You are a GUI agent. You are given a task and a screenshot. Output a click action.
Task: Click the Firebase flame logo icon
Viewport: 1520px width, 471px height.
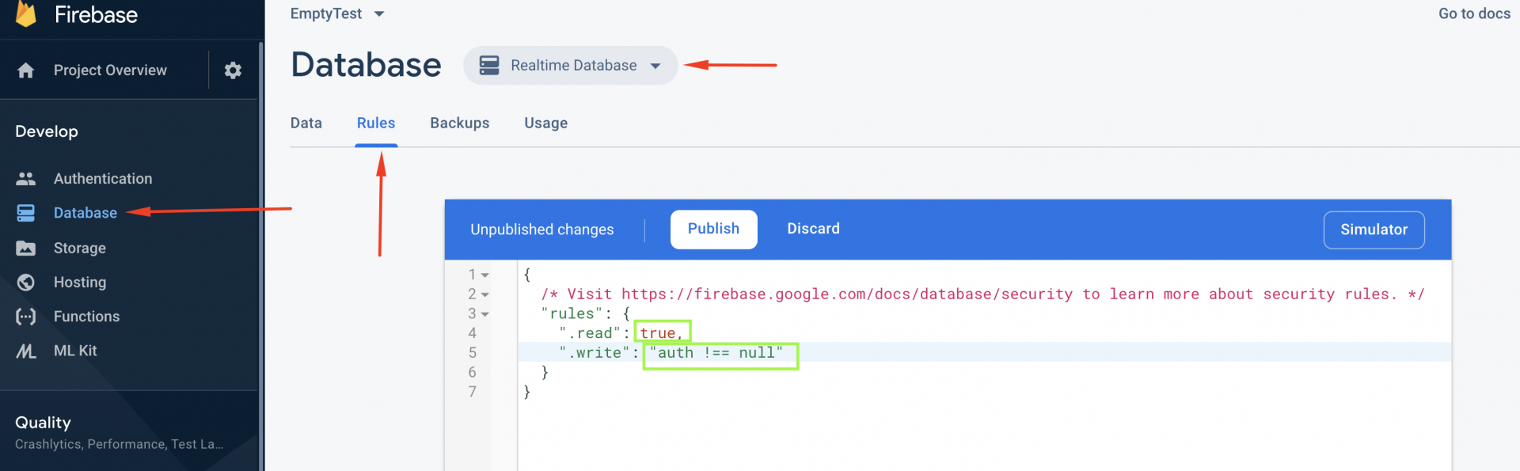[26, 14]
